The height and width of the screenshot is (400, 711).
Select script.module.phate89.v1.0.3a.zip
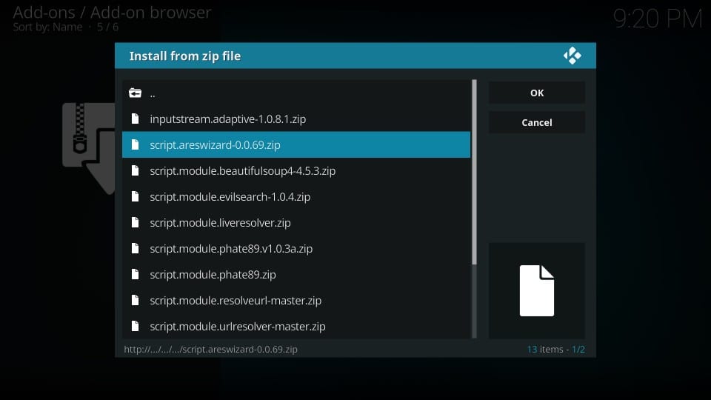coord(296,248)
